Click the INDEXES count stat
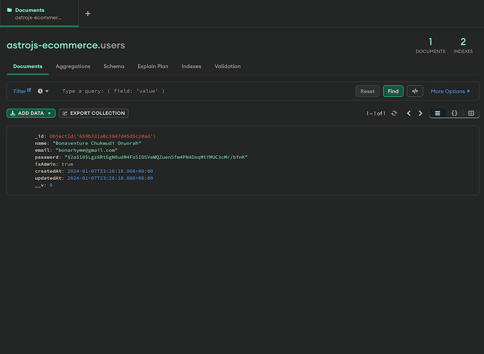Screen dimensions: 484x354 [463, 45]
